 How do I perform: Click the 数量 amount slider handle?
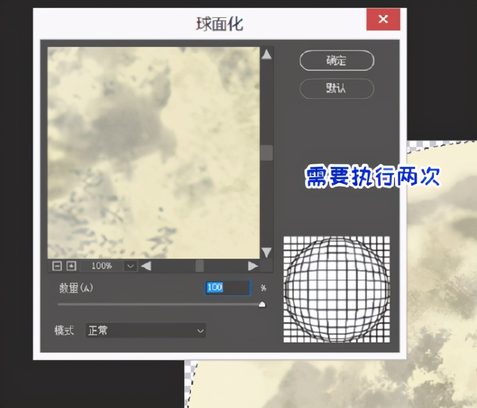(x=262, y=305)
